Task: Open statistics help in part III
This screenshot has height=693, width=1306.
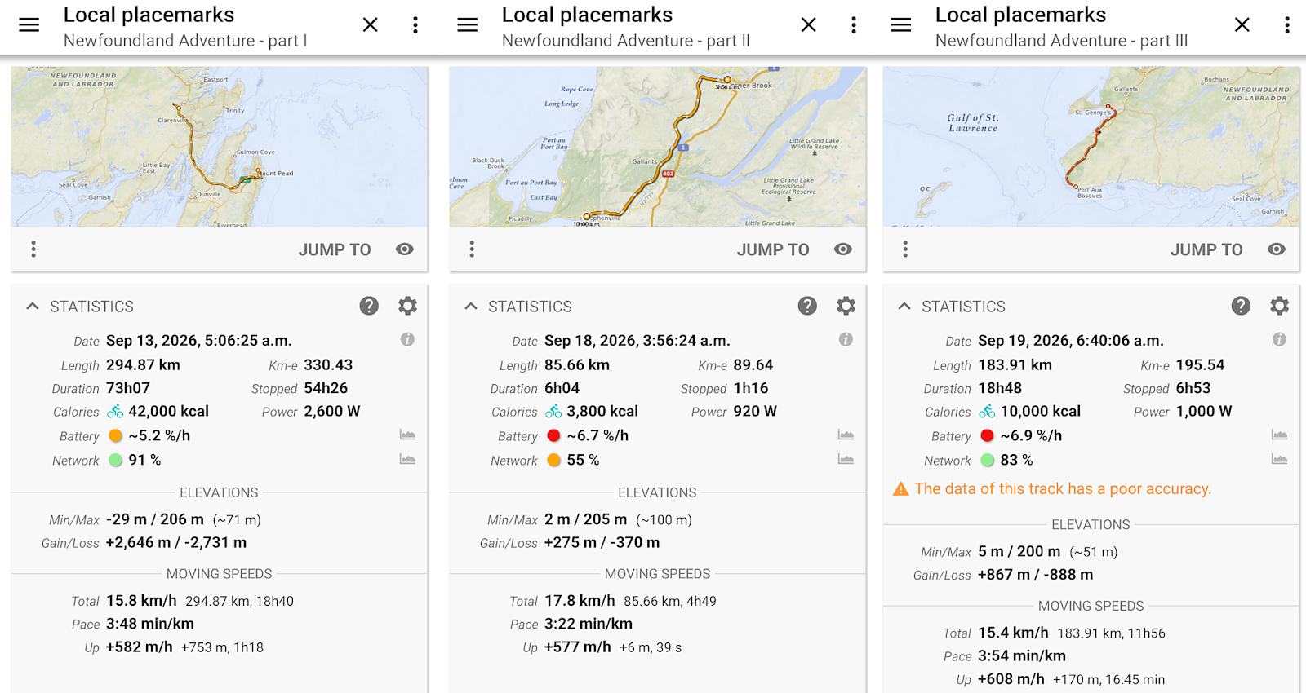Action: click(x=1241, y=306)
